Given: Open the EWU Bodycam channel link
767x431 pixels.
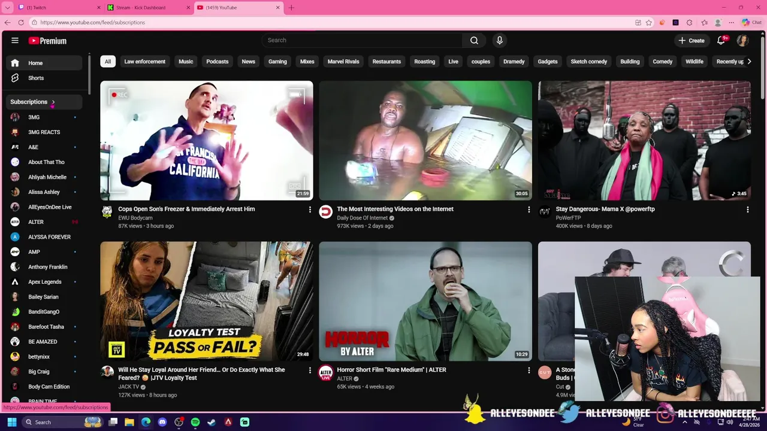Looking at the screenshot, I should tap(135, 218).
